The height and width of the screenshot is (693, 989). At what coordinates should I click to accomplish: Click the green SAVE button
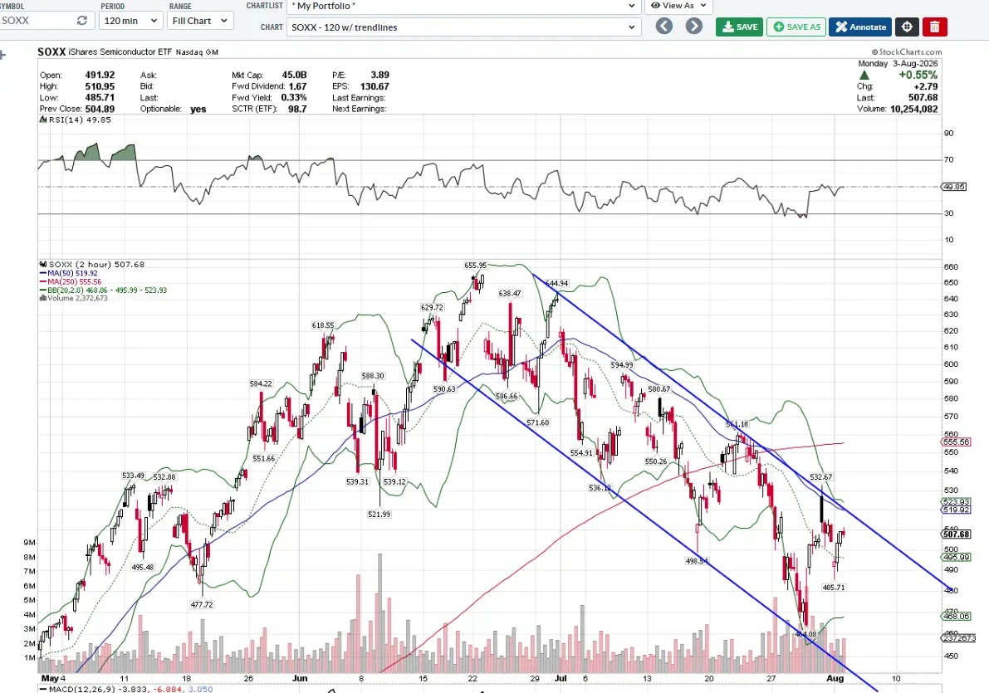pyautogui.click(x=739, y=27)
